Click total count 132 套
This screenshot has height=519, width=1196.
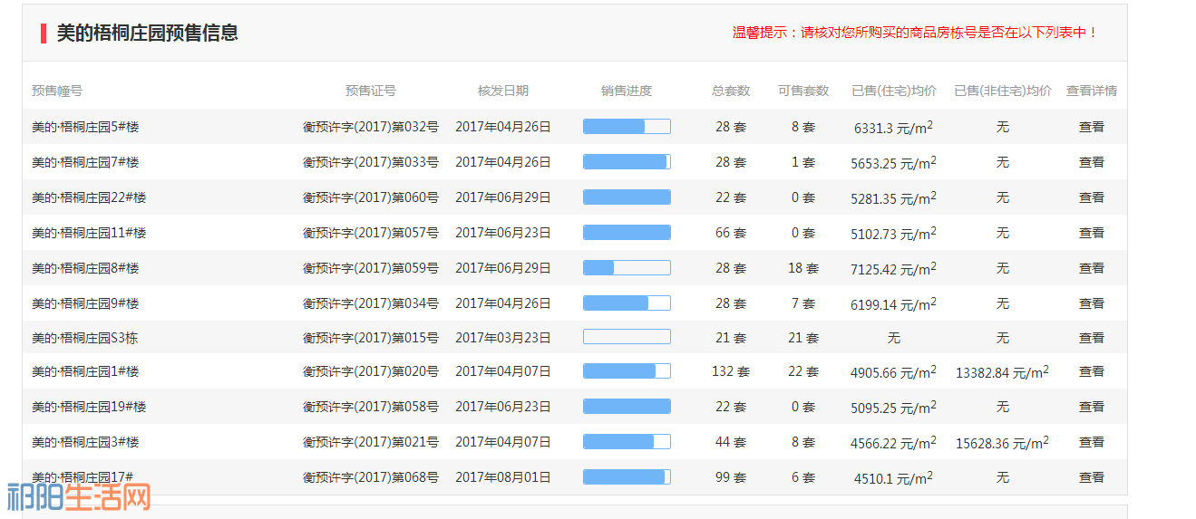point(731,371)
